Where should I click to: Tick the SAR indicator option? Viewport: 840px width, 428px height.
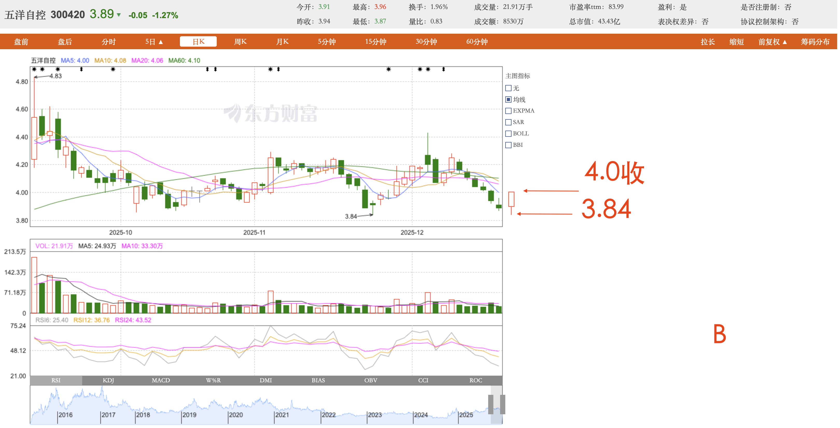[508, 122]
